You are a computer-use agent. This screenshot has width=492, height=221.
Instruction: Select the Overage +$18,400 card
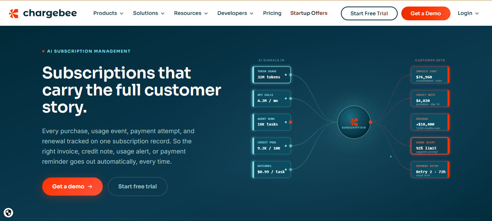[x=430, y=122]
